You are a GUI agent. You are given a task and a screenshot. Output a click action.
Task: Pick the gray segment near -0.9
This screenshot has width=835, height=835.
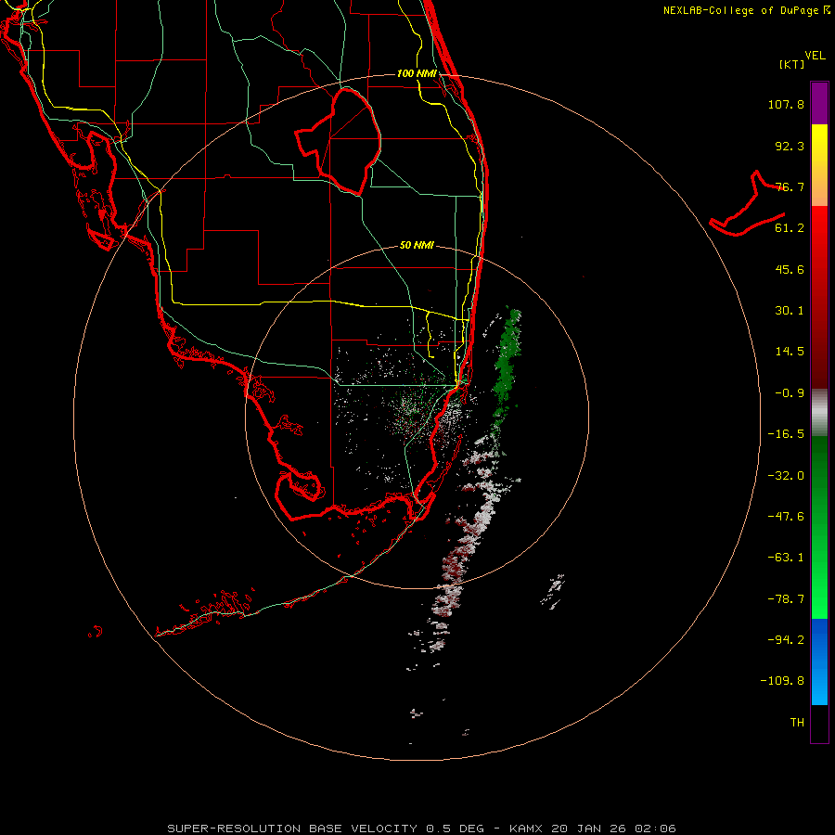click(x=819, y=412)
